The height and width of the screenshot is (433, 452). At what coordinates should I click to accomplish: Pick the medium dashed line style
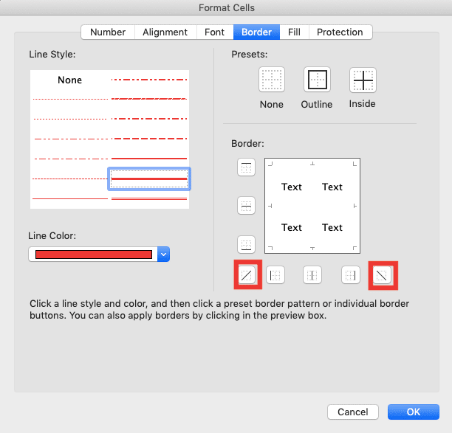pyautogui.click(x=149, y=139)
